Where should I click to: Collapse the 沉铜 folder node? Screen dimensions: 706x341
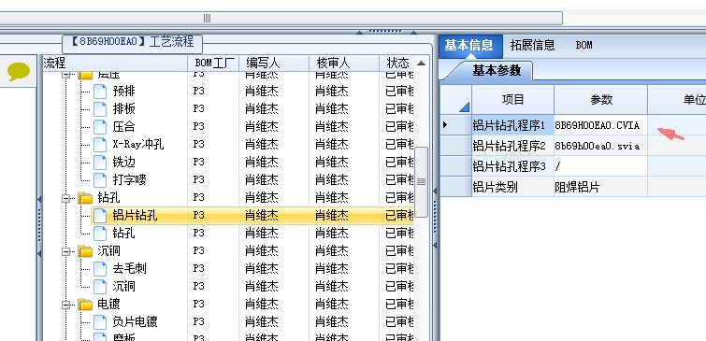[66, 251]
